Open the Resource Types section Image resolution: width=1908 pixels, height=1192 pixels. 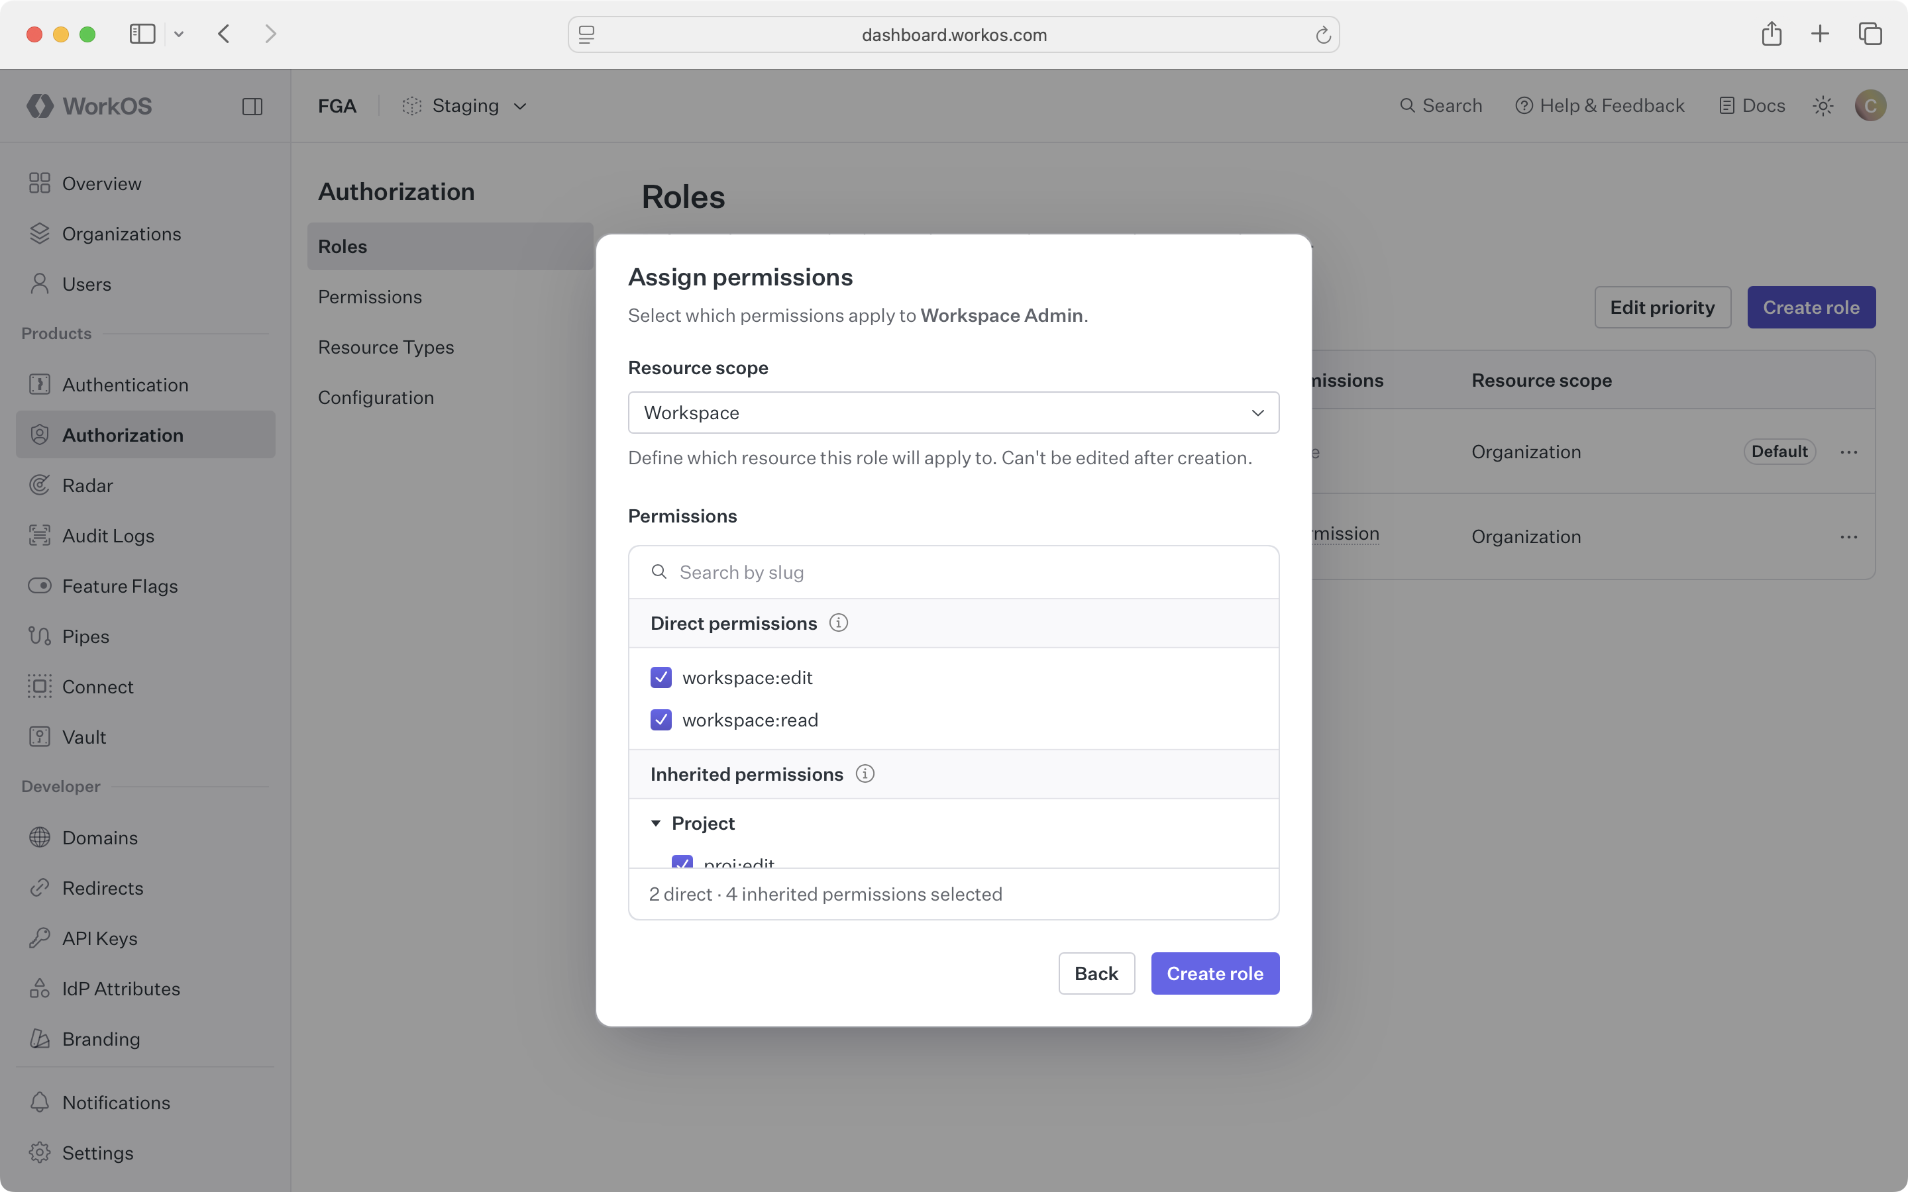[386, 347]
